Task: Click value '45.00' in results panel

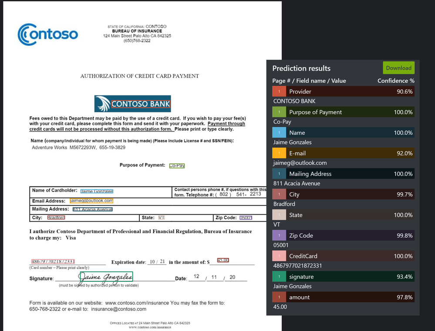Action: tap(280, 307)
